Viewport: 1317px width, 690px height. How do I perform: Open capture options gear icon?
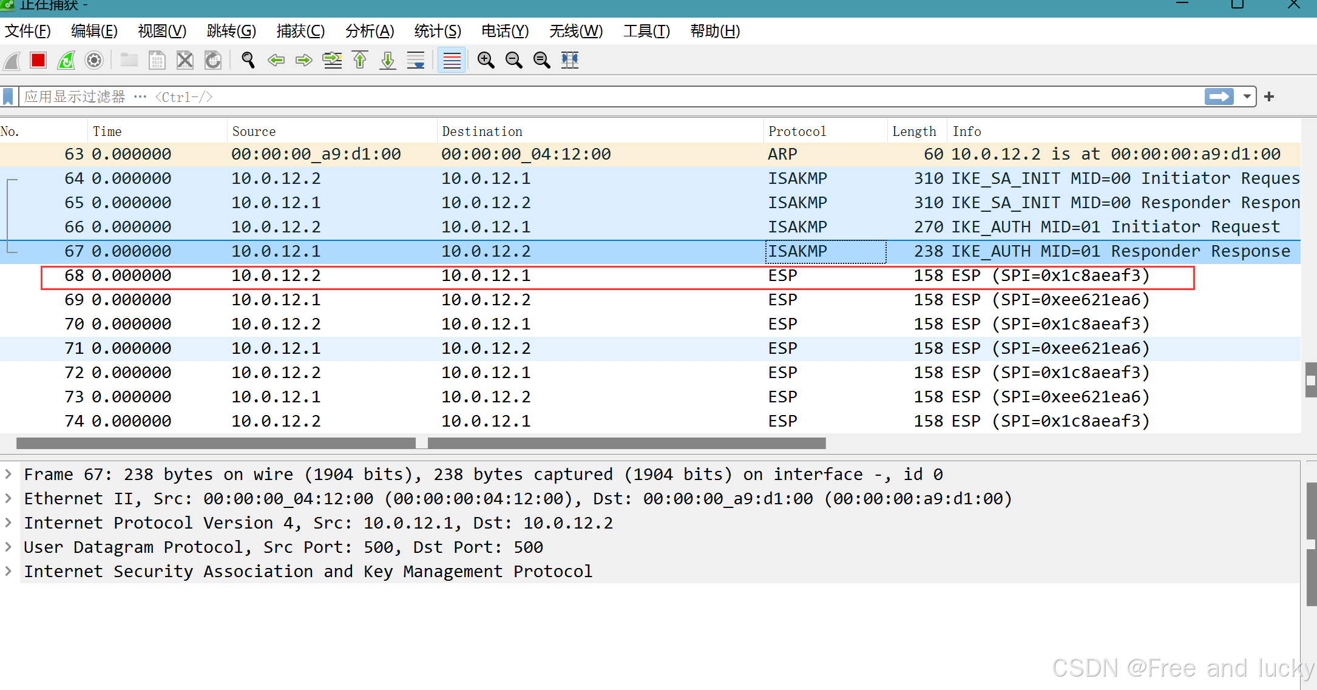[x=94, y=60]
